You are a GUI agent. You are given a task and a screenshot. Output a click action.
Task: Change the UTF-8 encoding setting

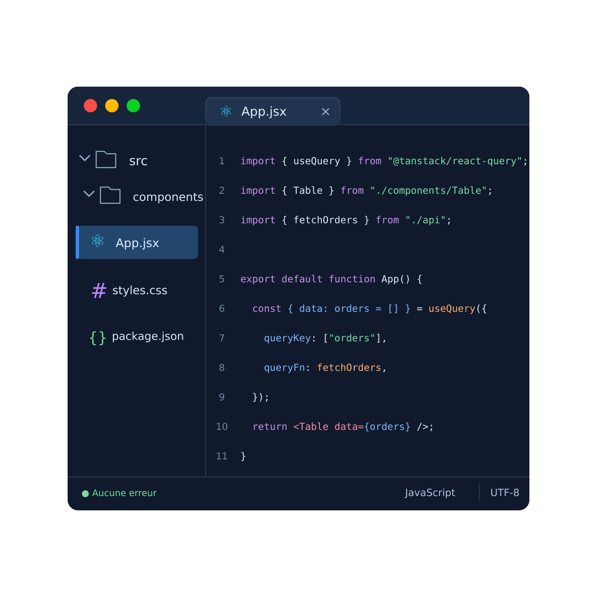505,493
